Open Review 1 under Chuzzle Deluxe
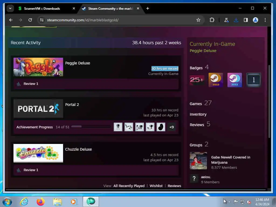The width and height of the screenshot is (276, 207). 31,170
